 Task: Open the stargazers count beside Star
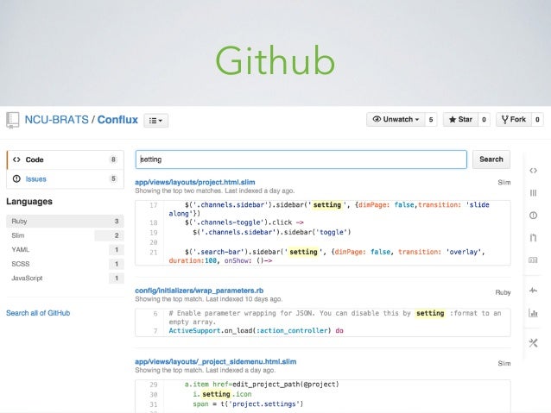[x=484, y=119]
